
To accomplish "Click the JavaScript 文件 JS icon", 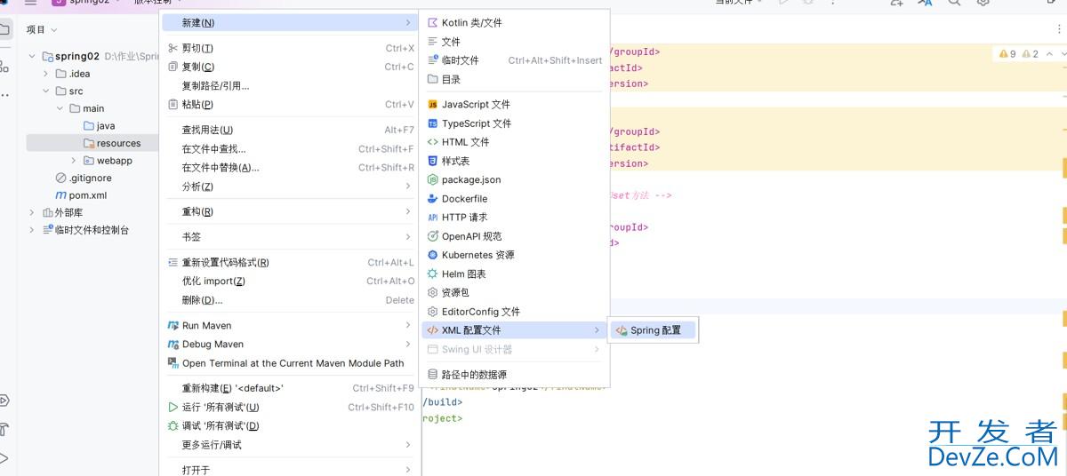I will pyautogui.click(x=433, y=105).
